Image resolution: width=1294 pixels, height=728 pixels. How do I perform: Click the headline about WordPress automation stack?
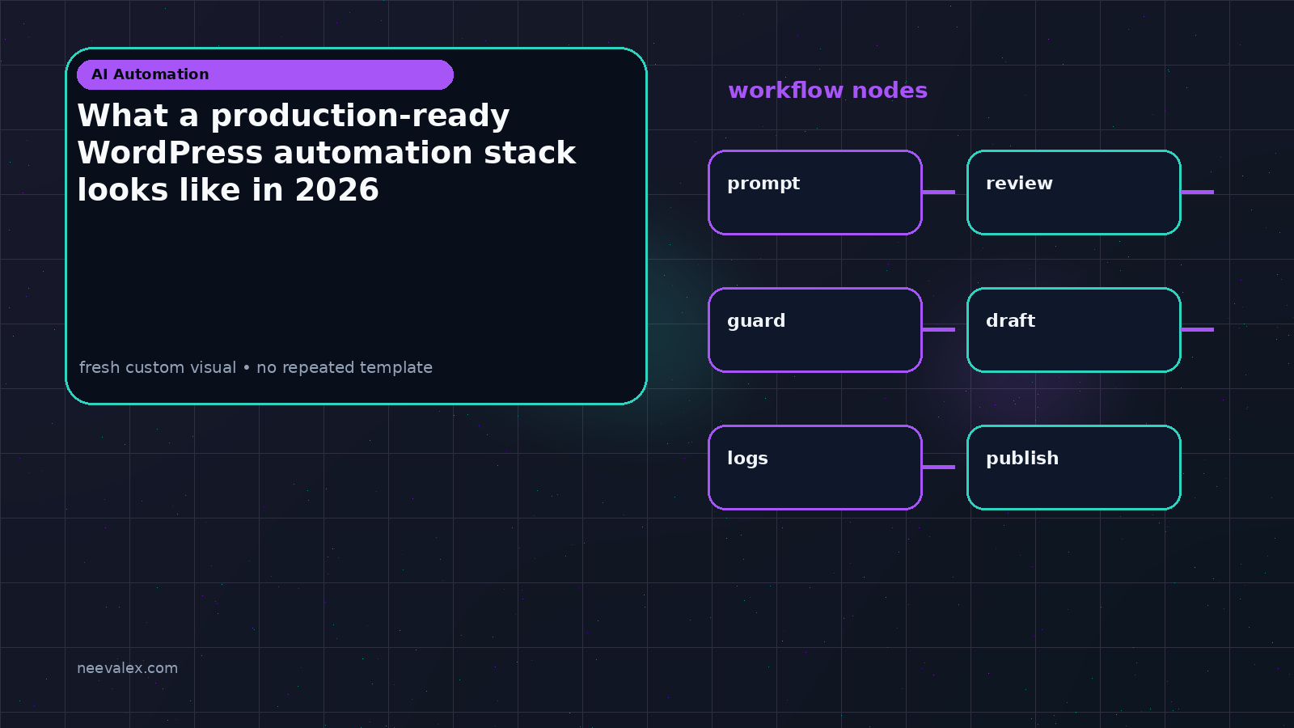[327, 152]
